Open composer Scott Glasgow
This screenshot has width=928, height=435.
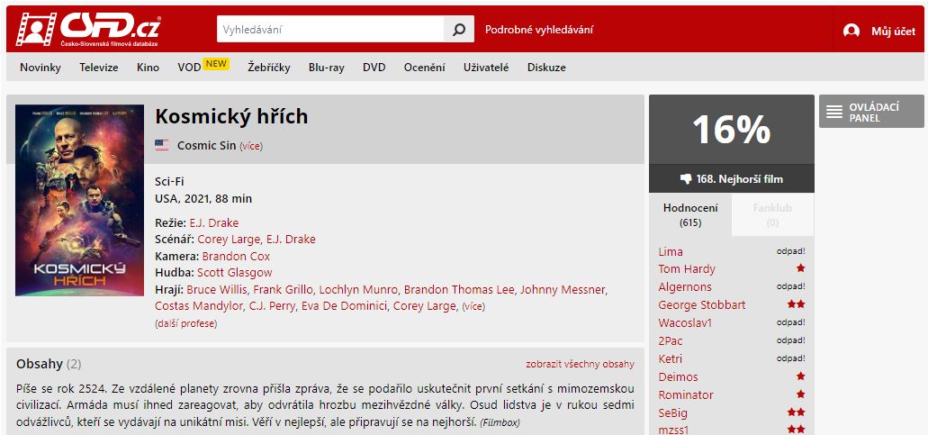pos(234,272)
